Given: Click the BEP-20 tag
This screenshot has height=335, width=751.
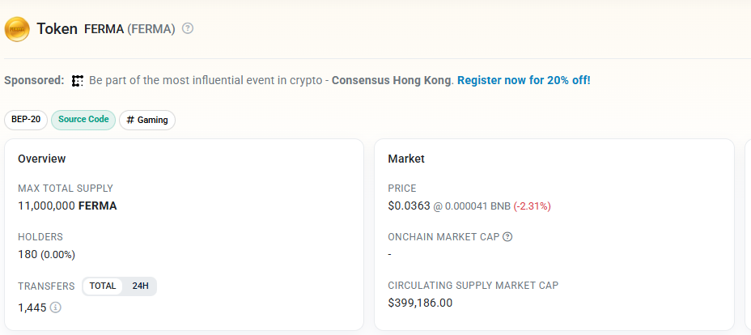Looking at the screenshot, I should [x=26, y=120].
